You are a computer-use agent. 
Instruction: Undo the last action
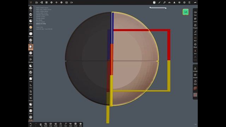click(31, 125)
